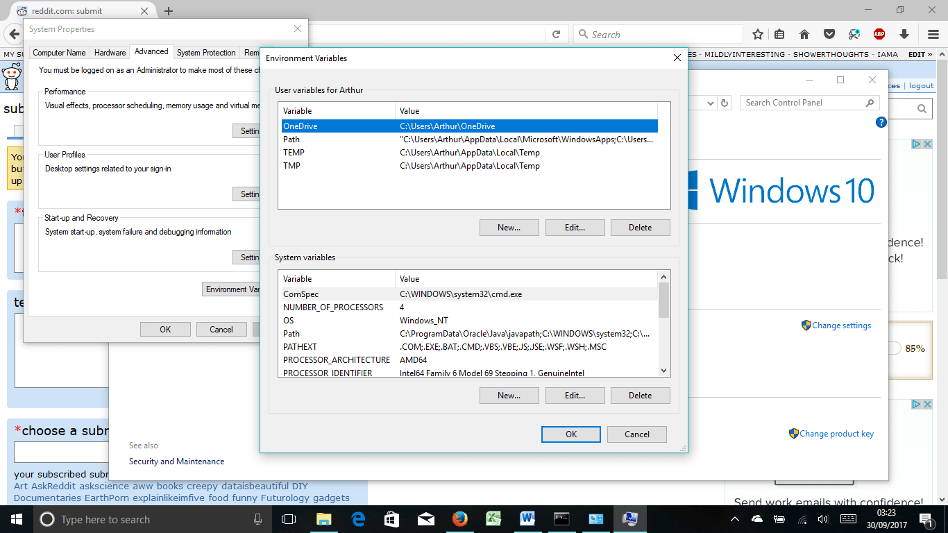This screenshot has height=533, width=948.
Task: Launch Microsoft Edge from the taskbar
Action: [x=358, y=519]
